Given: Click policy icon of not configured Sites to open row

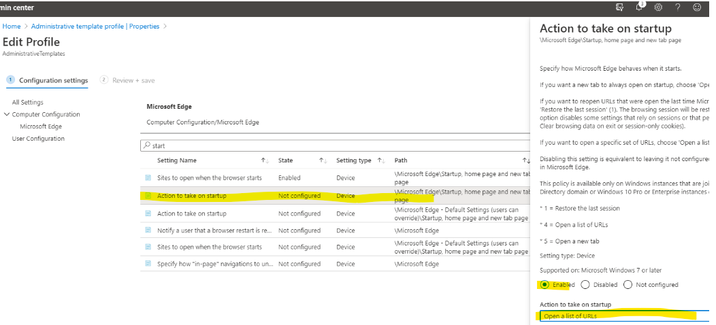Looking at the screenshot, I should coord(148,247).
